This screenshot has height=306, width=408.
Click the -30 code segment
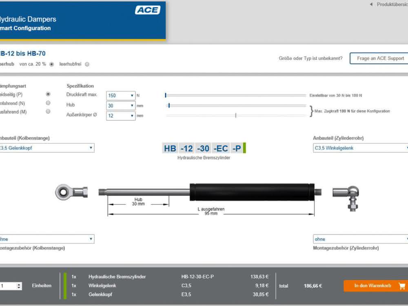(203, 149)
